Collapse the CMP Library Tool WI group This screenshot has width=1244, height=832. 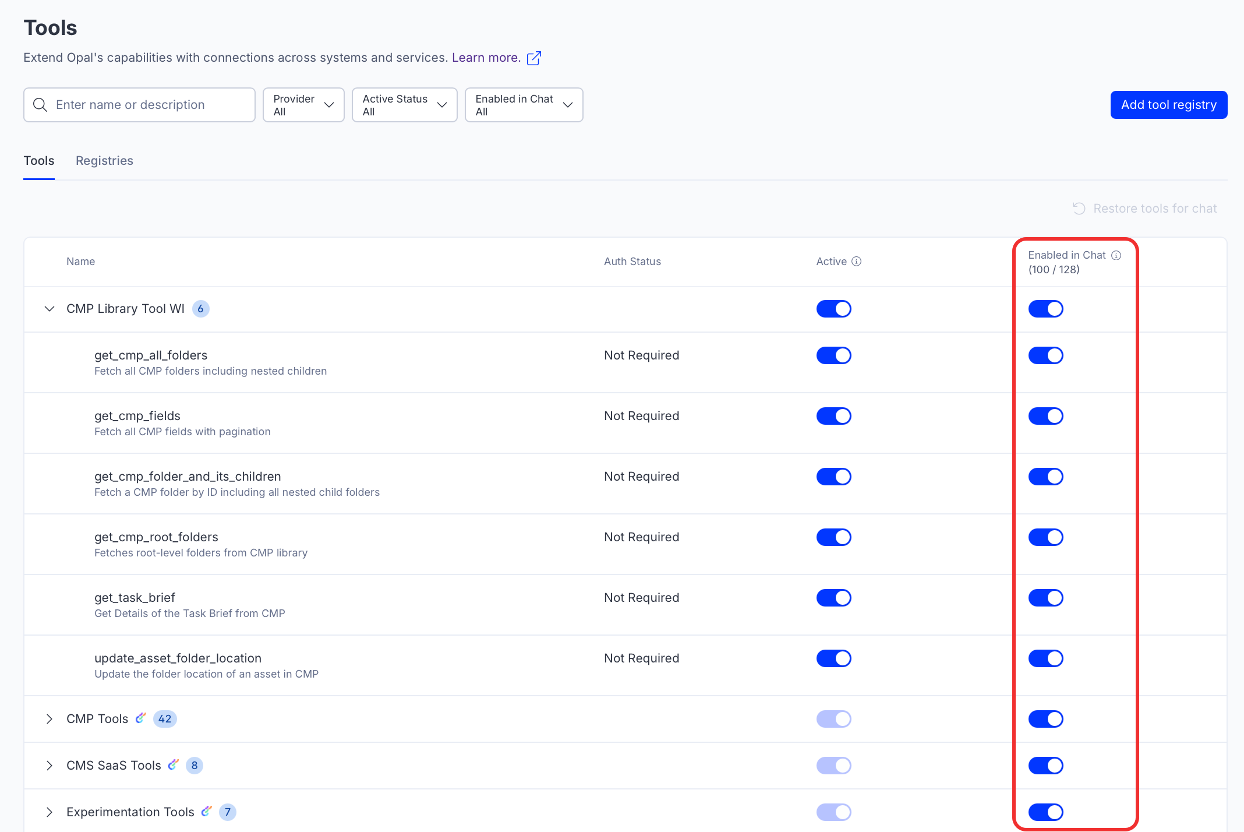click(50, 309)
